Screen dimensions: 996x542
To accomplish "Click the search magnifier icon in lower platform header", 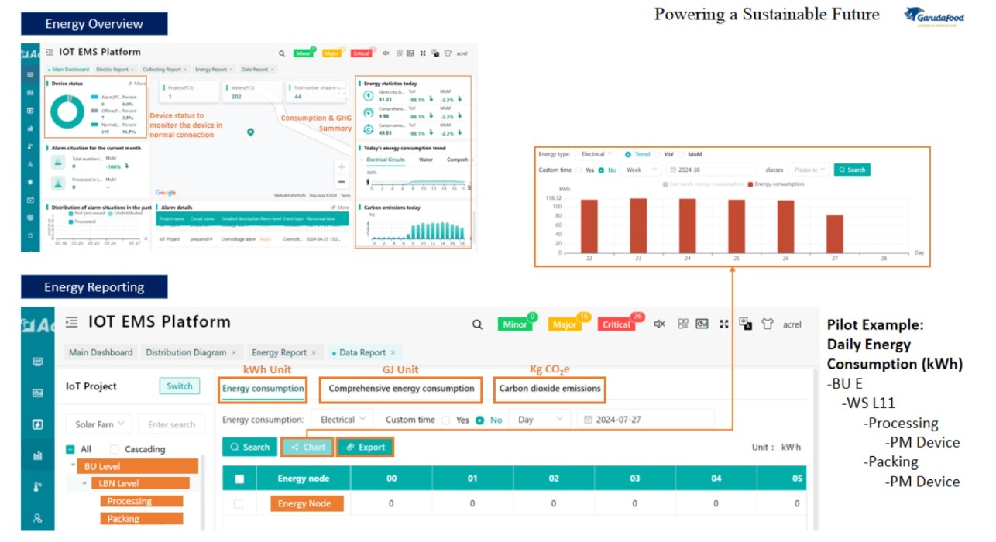I will coord(477,324).
